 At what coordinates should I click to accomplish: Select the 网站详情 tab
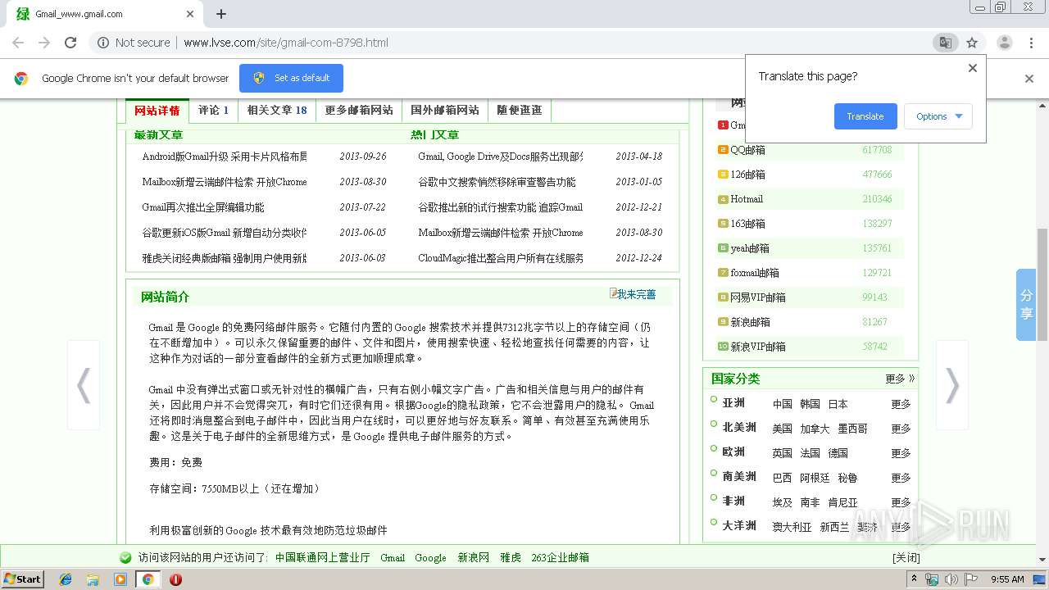[157, 110]
